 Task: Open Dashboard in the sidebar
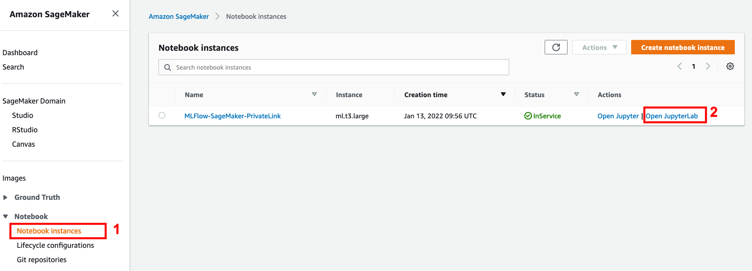[20, 53]
